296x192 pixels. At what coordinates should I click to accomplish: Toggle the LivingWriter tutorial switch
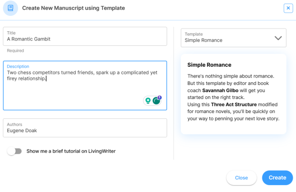coord(15,151)
